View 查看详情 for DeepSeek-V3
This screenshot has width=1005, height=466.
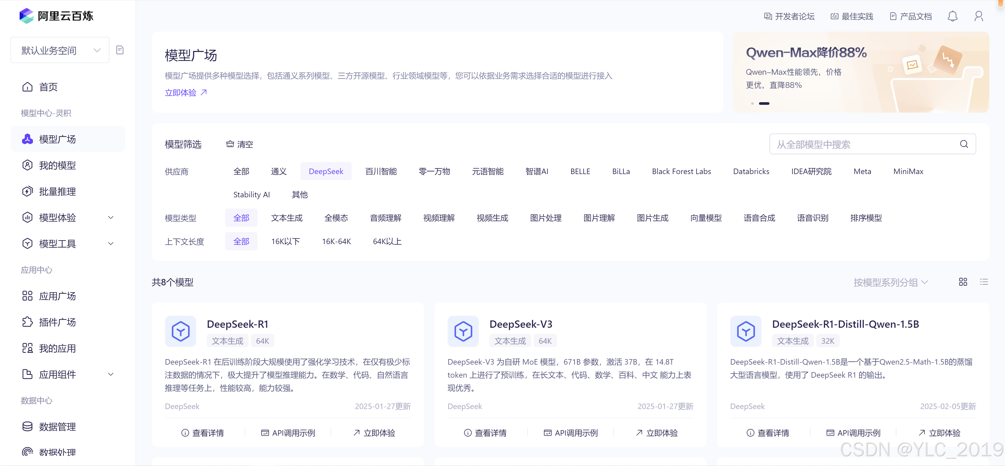click(x=485, y=433)
